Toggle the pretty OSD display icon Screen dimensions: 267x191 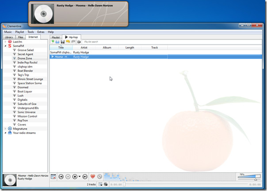[x=53, y=177]
